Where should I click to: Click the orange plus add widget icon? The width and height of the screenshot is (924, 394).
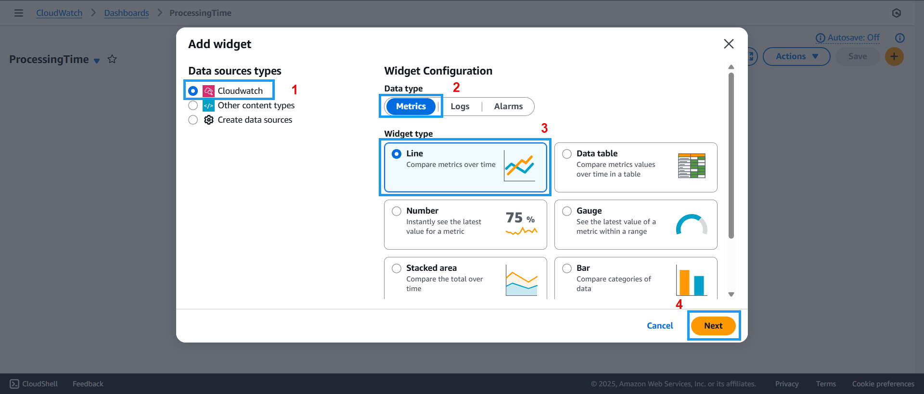(x=894, y=57)
